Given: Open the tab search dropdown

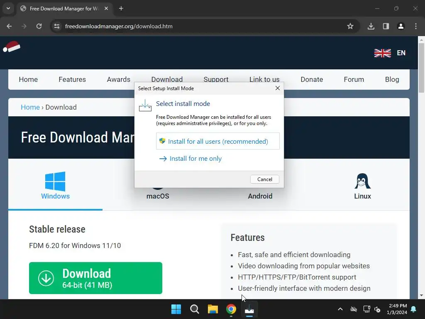Looking at the screenshot, I should coord(8,8).
